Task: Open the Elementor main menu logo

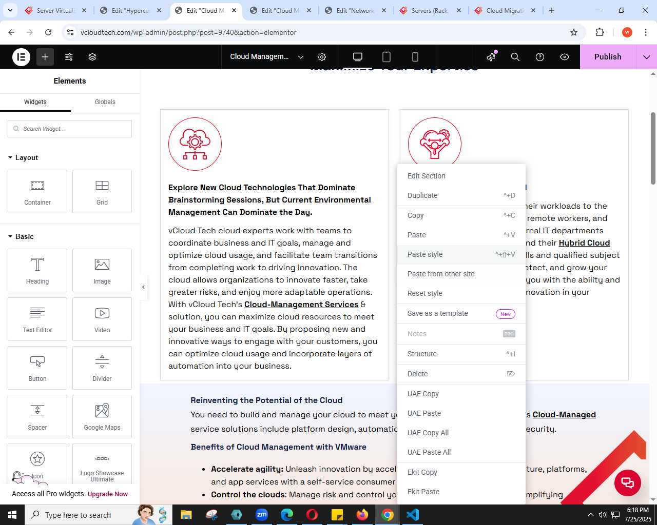Action: [21, 57]
